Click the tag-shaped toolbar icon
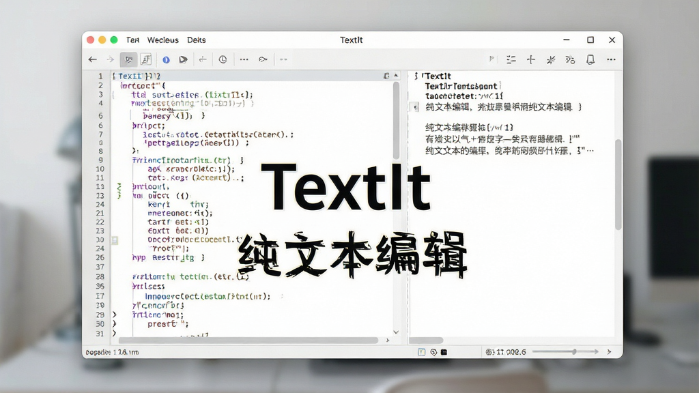699x393 pixels. [x=263, y=59]
